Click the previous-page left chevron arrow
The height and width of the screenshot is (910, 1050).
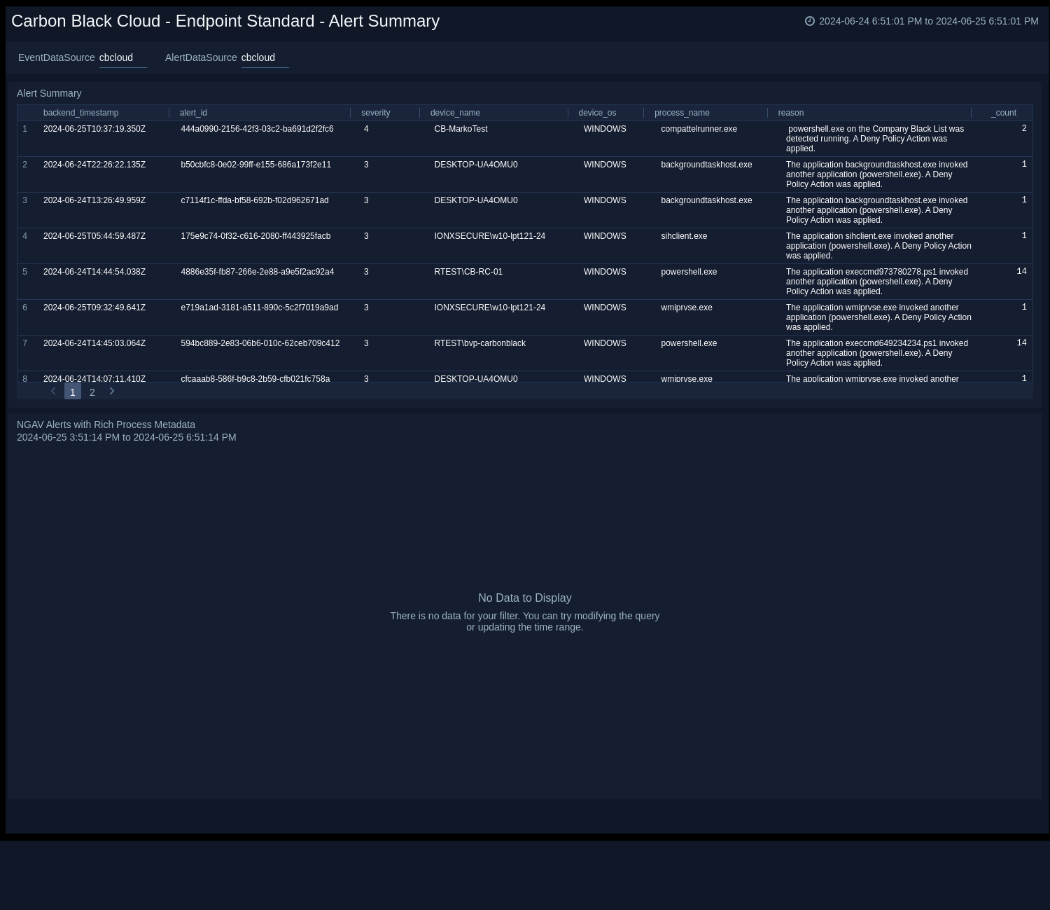tap(53, 391)
